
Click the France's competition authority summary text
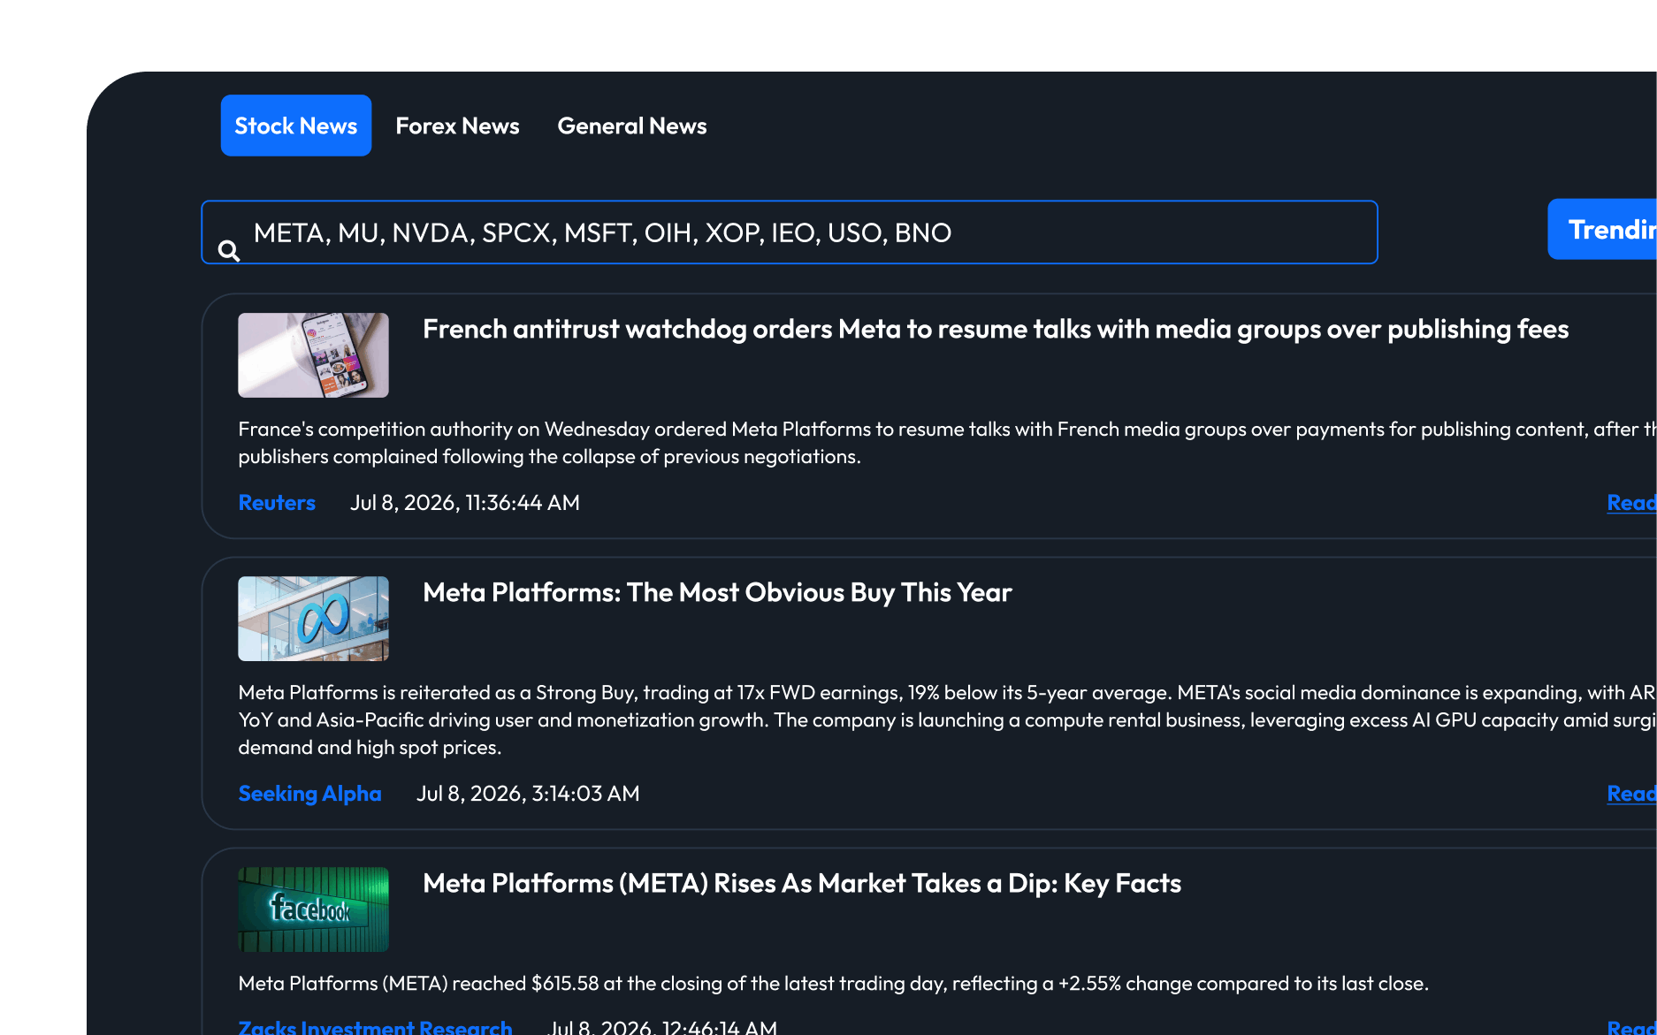coord(947,443)
